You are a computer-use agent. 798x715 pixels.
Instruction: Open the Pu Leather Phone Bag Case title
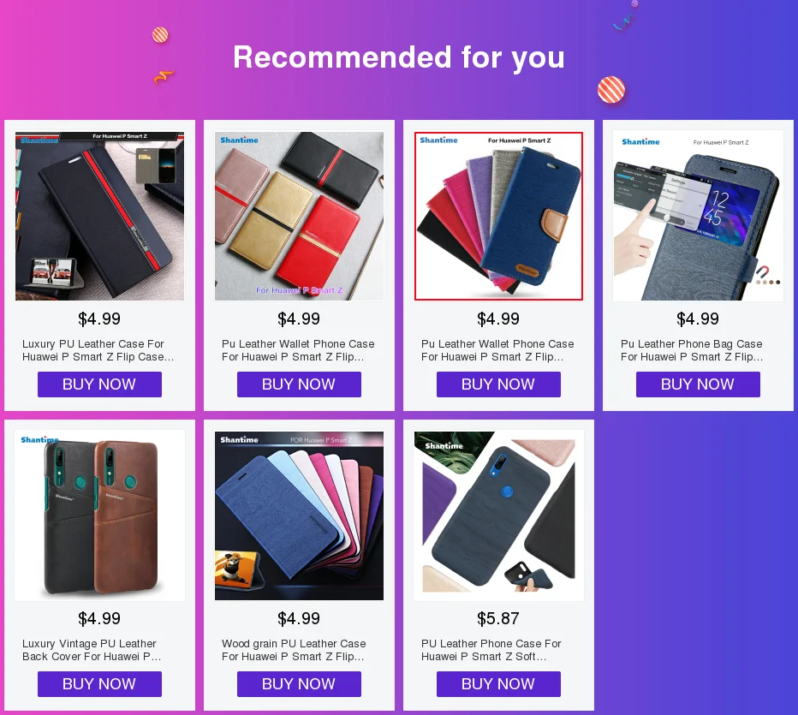pos(692,350)
